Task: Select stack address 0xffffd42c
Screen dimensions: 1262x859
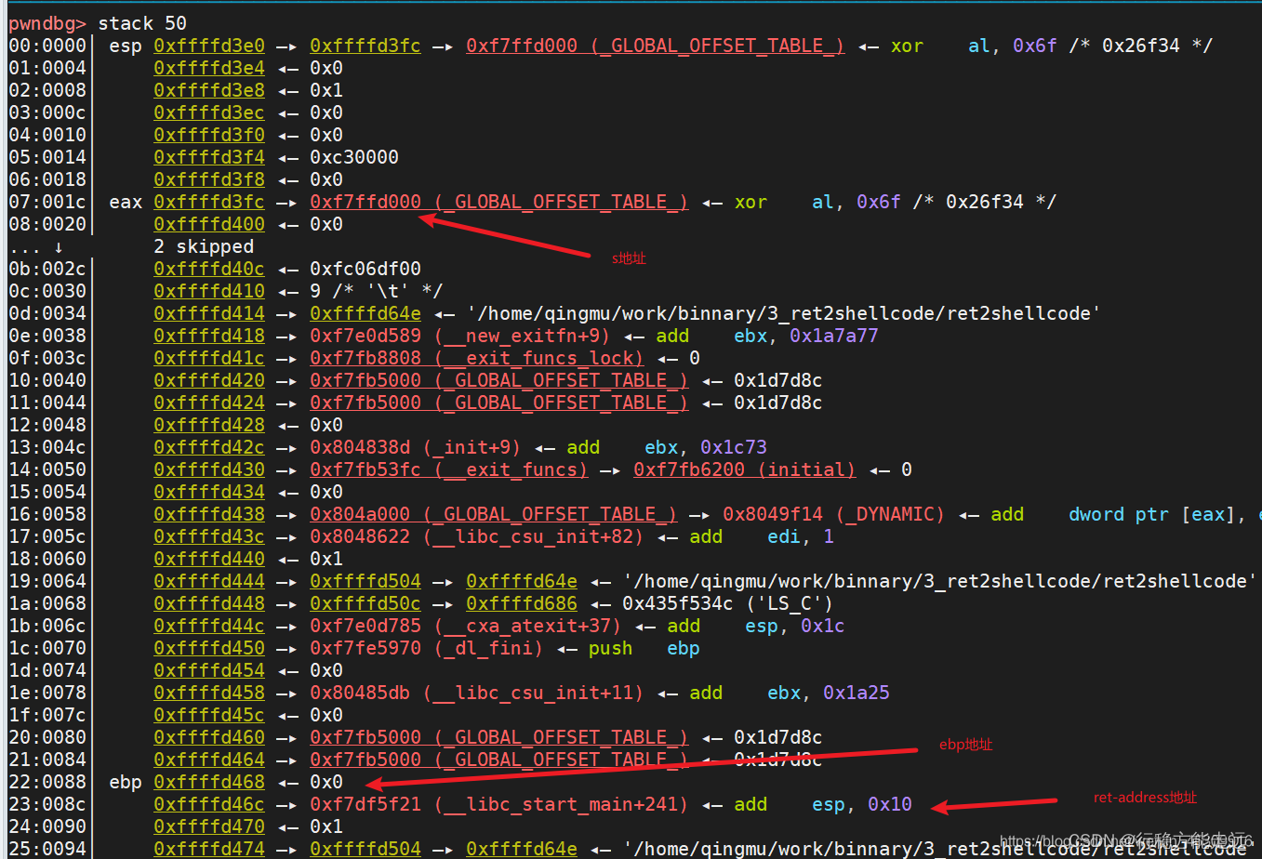Action: [x=209, y=447]
